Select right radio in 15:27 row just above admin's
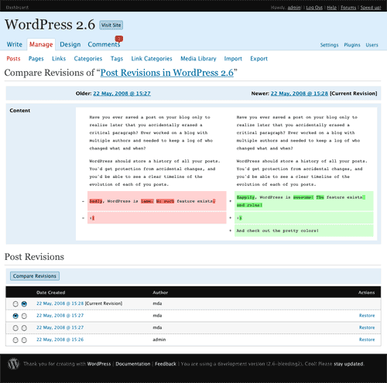This screenshot has width=387, height=383. 24,328
